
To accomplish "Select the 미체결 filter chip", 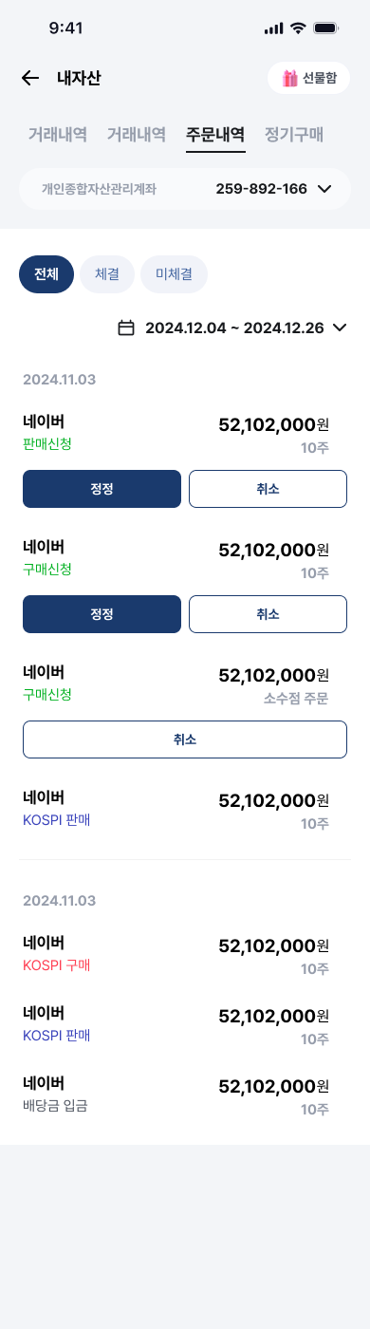I will (174, 274).
